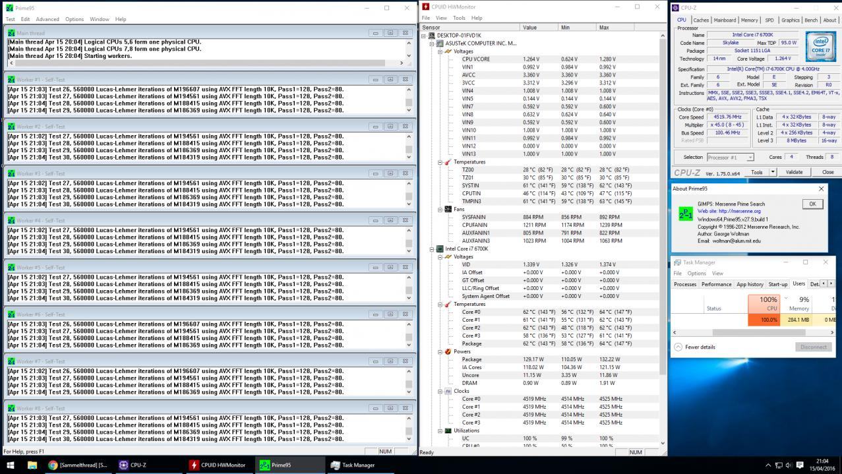Click the Worker #4 window icon

(x=12, y=221)
